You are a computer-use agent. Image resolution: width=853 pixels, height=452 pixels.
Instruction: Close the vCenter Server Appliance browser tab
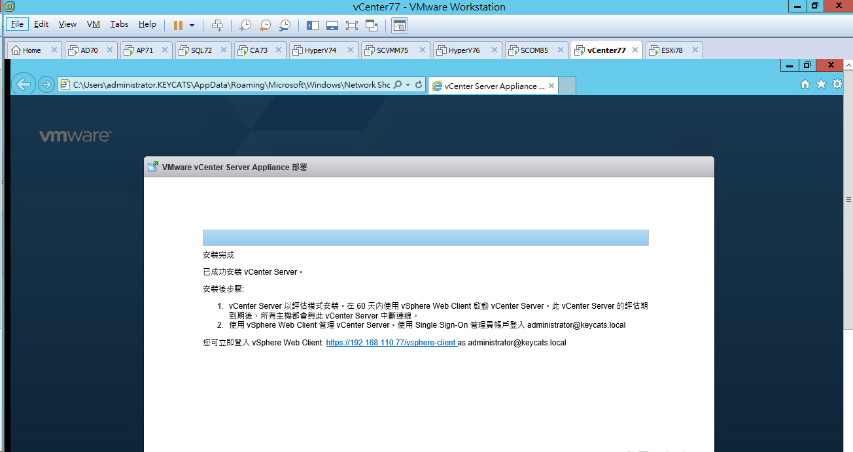tap(551, 86)
